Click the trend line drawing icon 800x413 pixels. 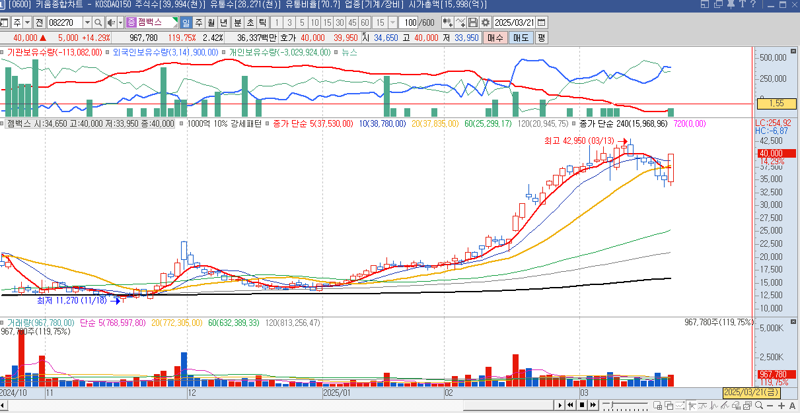725,405
